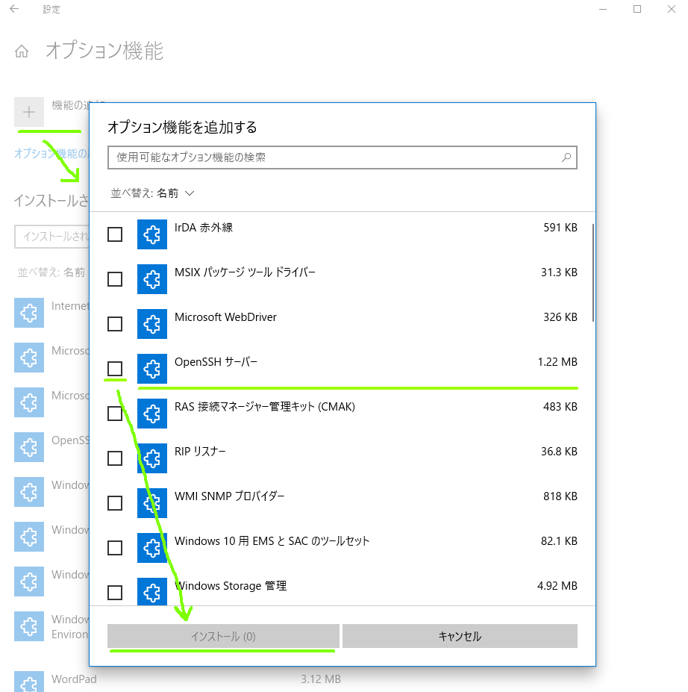Select the OpenSSH サーバー puzzle piece icon
Screen dimensions: 688x692
[152, 369]
